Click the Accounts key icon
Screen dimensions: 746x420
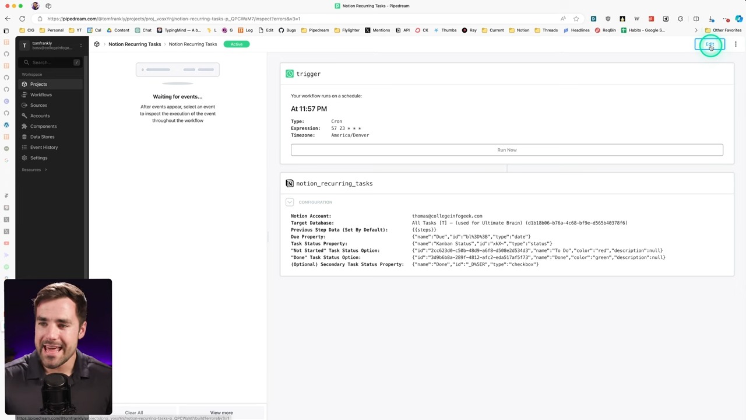click(24, 116)
